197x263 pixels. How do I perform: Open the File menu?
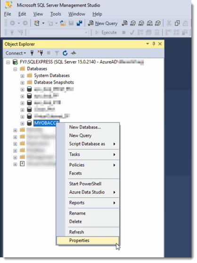(x=8, y=14)
